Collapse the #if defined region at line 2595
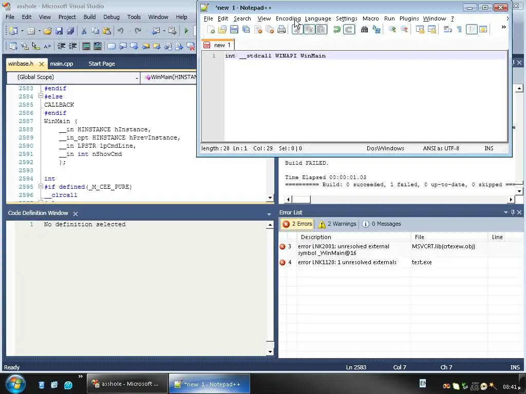Viewport: 526px width, 394px height. click(41, 186)
